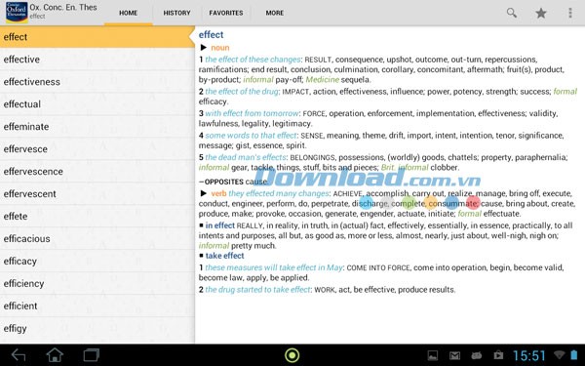Select 'effeminate' in the word list
The image size is (585, 366).
[x=97, y=126]
